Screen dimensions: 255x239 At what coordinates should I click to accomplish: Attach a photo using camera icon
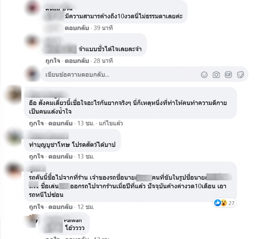click(216, 75)
